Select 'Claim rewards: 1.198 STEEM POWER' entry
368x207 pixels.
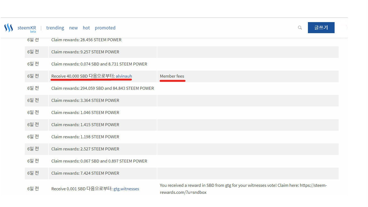[85, 137]
